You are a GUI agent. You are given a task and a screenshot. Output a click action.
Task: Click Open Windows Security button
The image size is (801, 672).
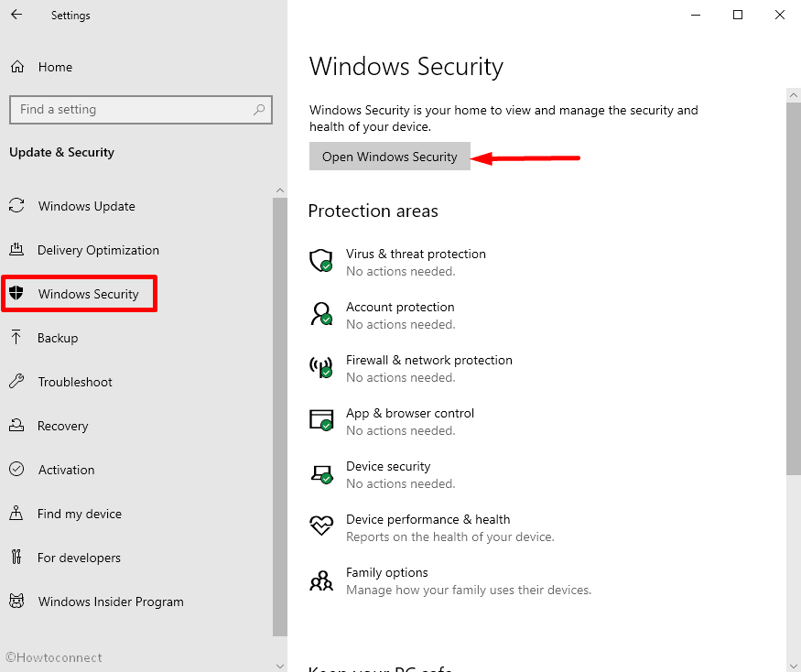[x=390, y=157]
